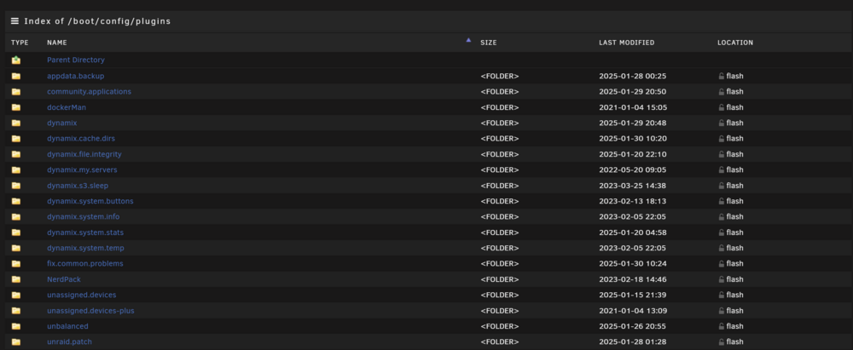Click the lock icon on the dynamix row
This screenshot has width=853, height=350.
722,123
